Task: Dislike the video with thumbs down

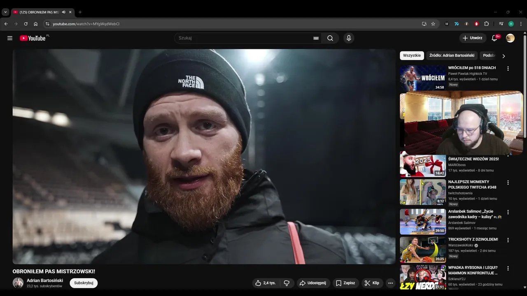Action: (287, 283)
